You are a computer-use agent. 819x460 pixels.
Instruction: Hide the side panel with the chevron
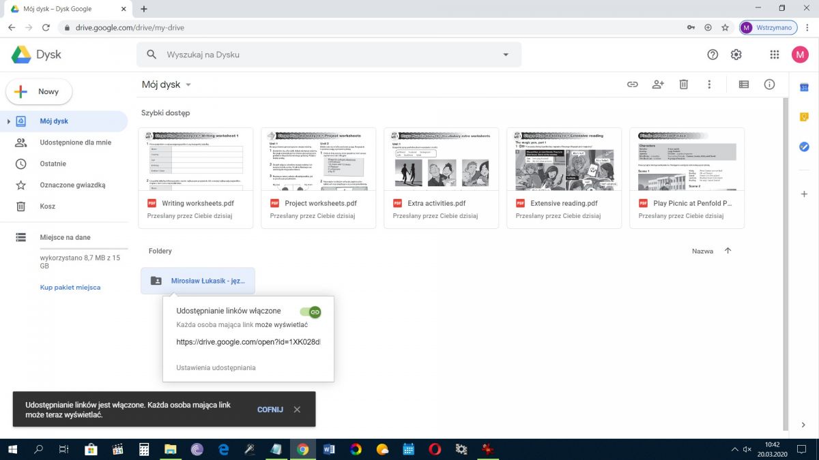804,425
